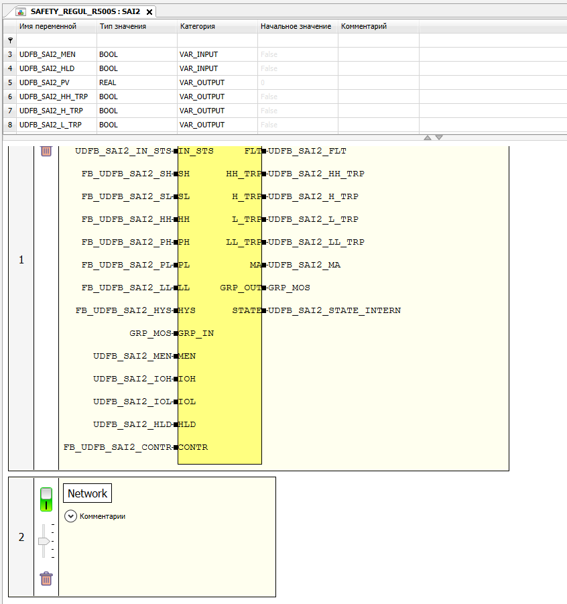Collapse variable table with the up arrow splitter

427,137
